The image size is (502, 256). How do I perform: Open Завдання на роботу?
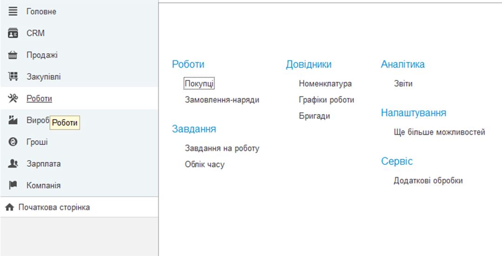tap(222, 148)
